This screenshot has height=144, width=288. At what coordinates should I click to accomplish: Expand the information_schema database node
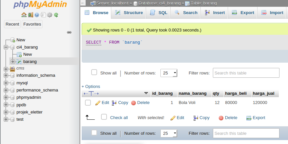tap(6, 75)
